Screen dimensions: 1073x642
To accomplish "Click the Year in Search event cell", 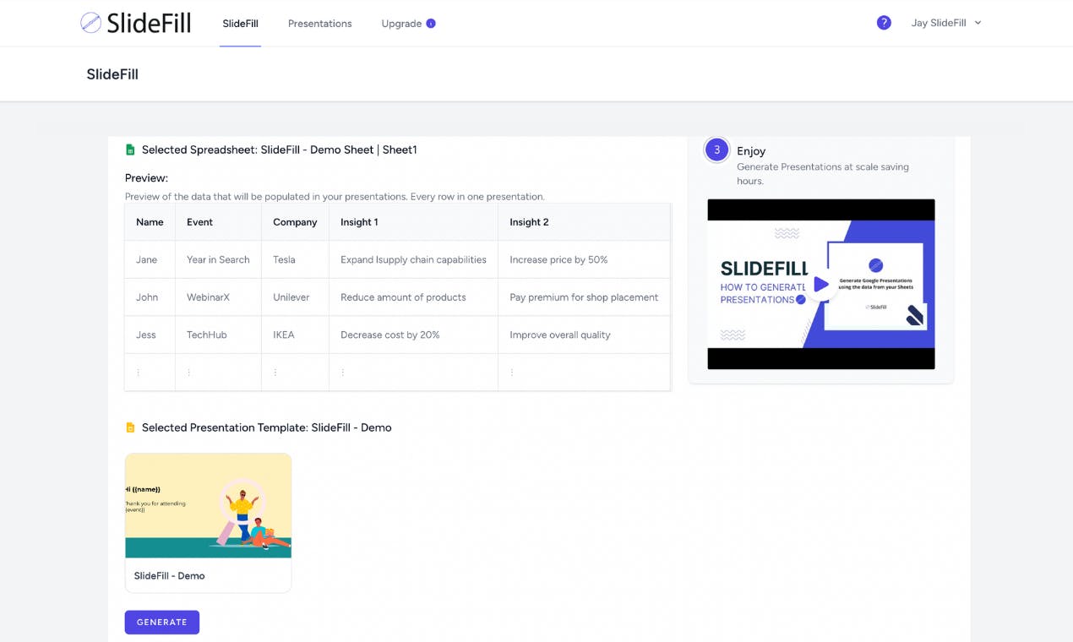I will 218,259.
